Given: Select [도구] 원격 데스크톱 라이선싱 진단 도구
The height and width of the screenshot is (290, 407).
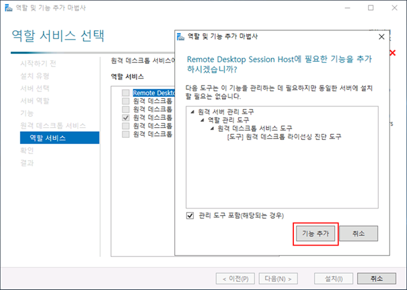Looking at the screenshot, I should [x=284, y=137].
